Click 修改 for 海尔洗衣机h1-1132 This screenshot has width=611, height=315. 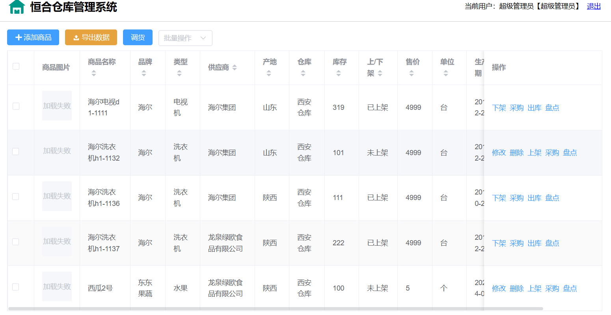tap(499, 153)
